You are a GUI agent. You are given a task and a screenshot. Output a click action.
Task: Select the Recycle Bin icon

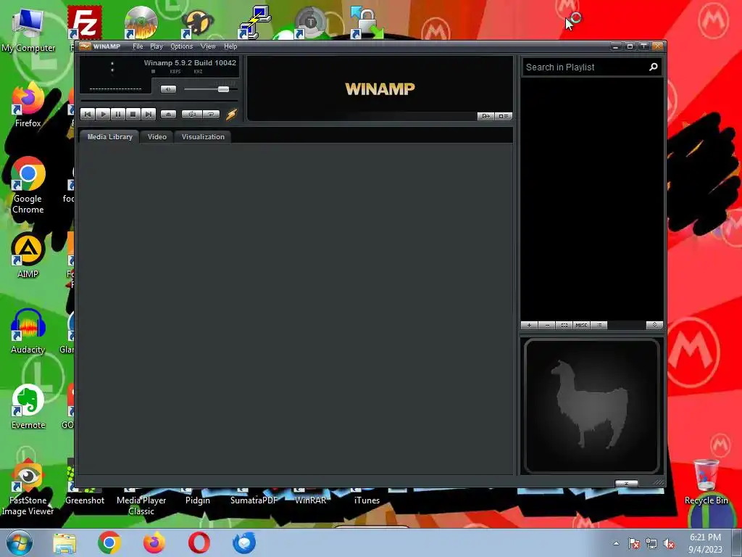pyautogui.click(x=706, y=482)
